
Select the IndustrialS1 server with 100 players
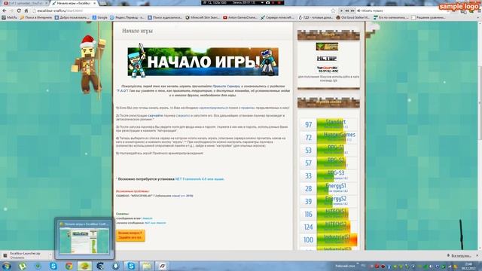pyautogui.click(x=328, y=239)
